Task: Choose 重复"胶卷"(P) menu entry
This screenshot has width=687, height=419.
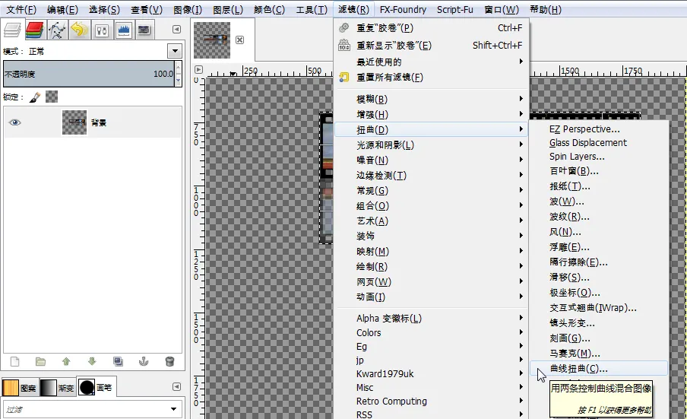Action: [x=431, y=28]
